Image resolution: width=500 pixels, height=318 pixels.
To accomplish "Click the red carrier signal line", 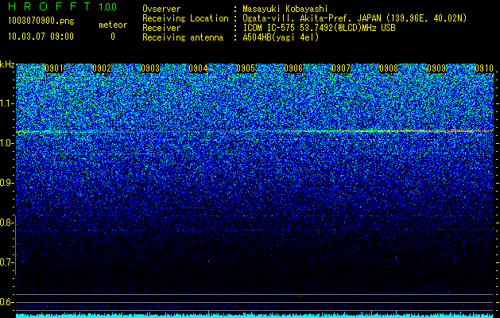I will 255,131.
